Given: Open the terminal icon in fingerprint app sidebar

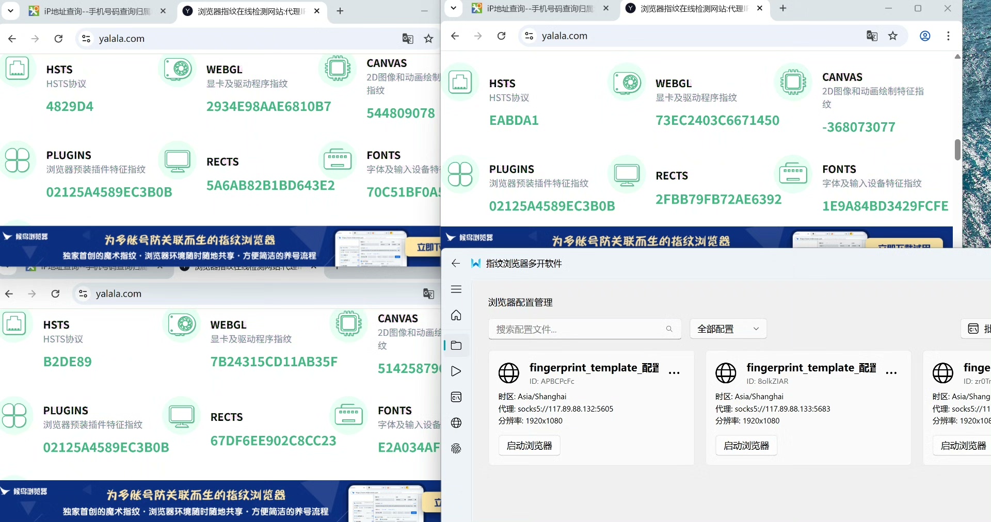Looking at the screenshot, I should pyautogui.click(x=456, y=397).
